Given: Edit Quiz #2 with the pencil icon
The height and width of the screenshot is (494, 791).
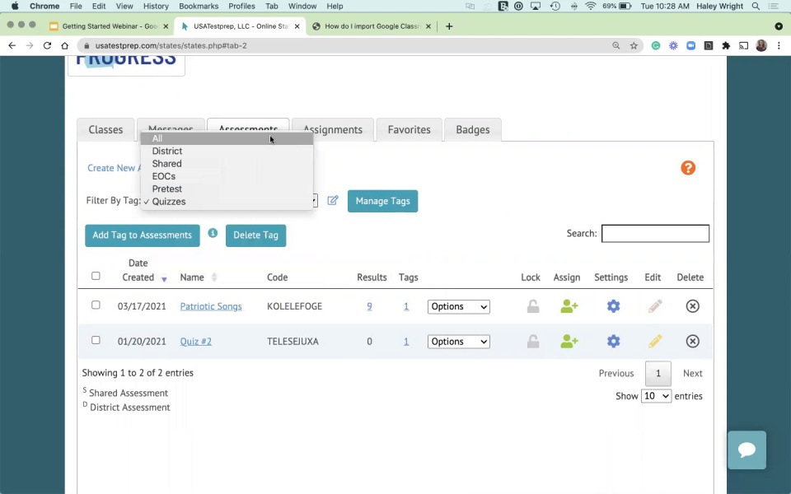Looking at the screenshot, I should tap(655, 341).
